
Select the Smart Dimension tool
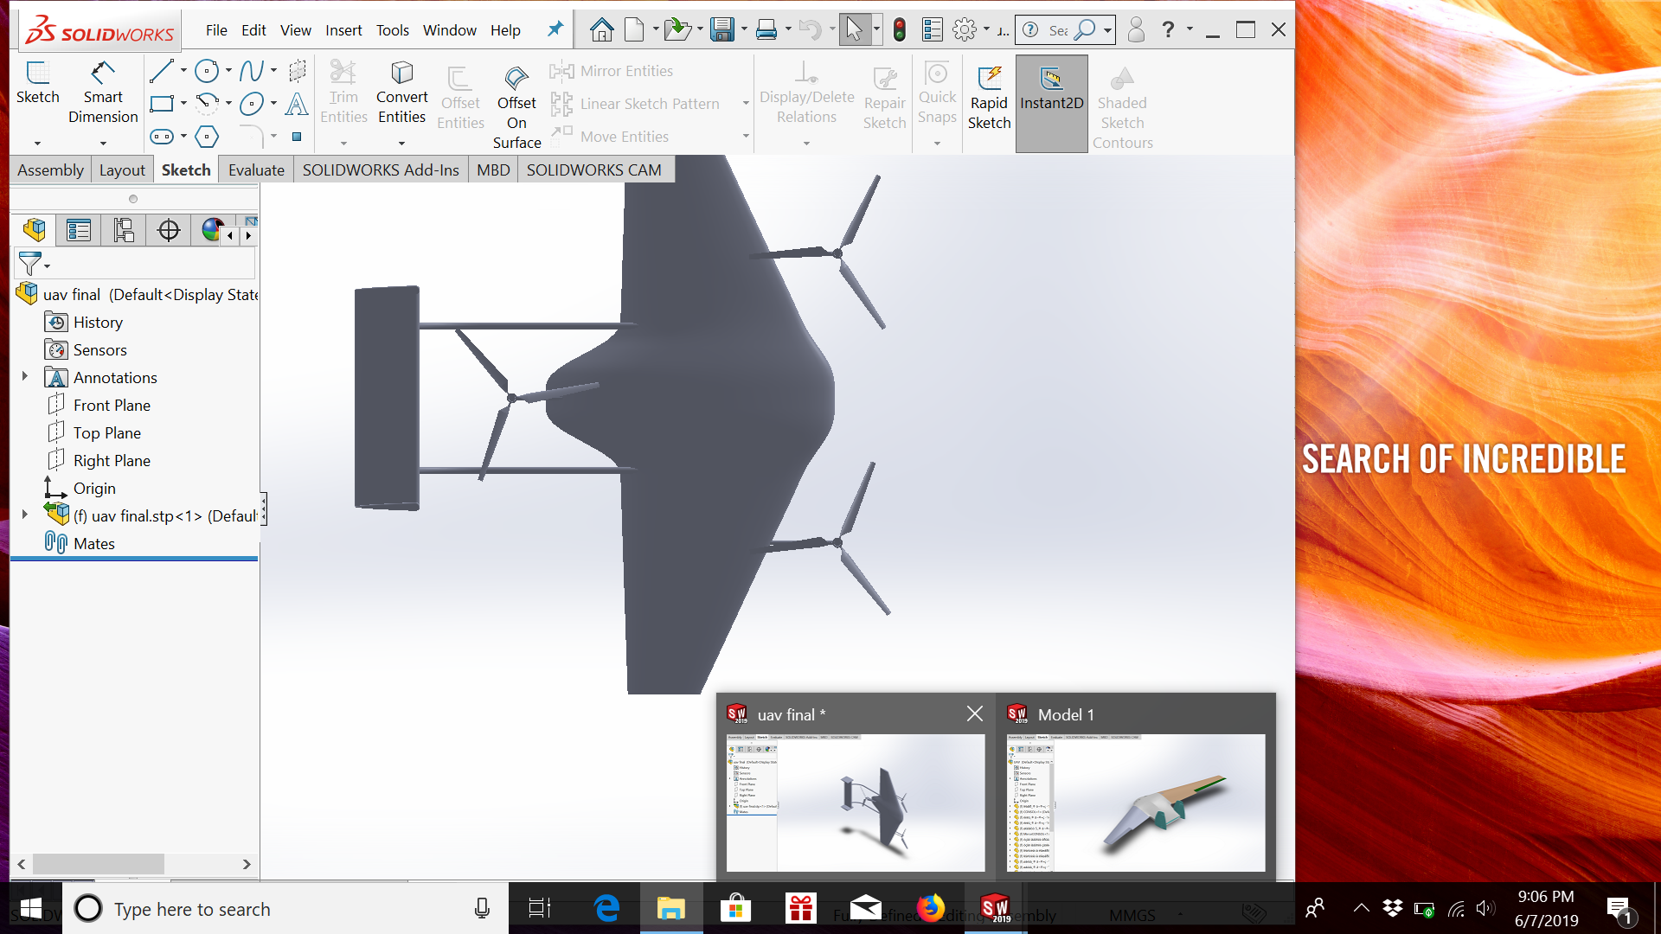pos(103,91)
